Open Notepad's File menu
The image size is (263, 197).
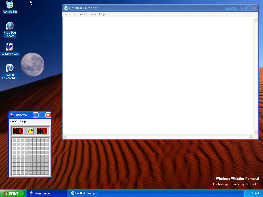coord(66,14)
